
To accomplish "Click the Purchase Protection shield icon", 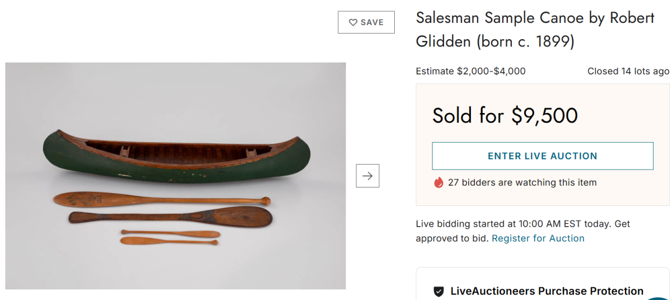I will pos(439,292).
